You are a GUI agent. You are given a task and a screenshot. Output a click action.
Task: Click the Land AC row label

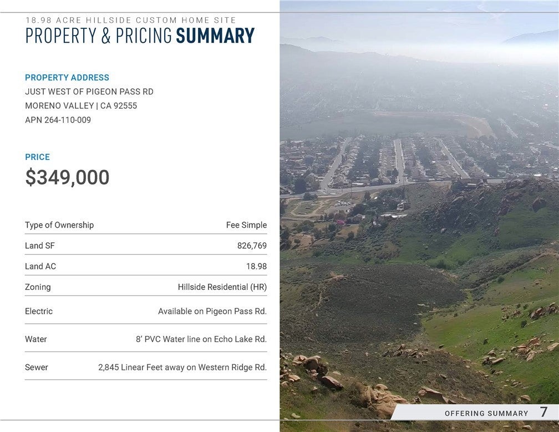[40, 267]
